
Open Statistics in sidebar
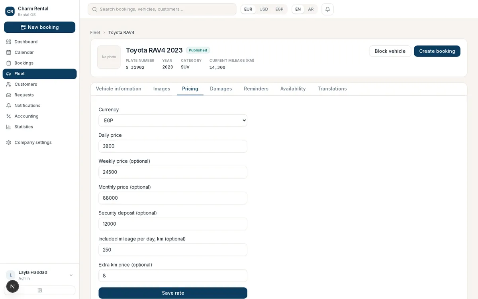[40, 127]
